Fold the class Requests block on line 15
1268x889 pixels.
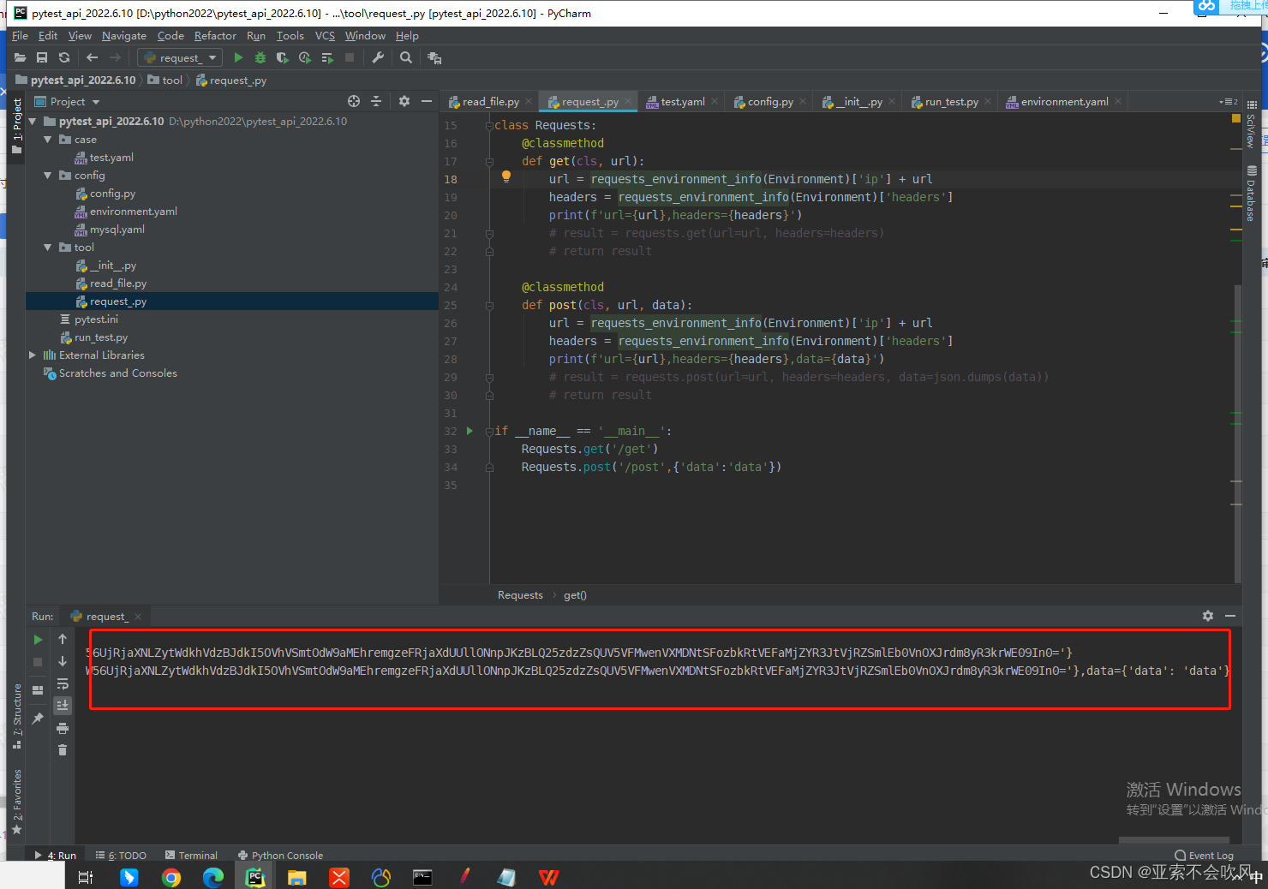coord(489,125)
